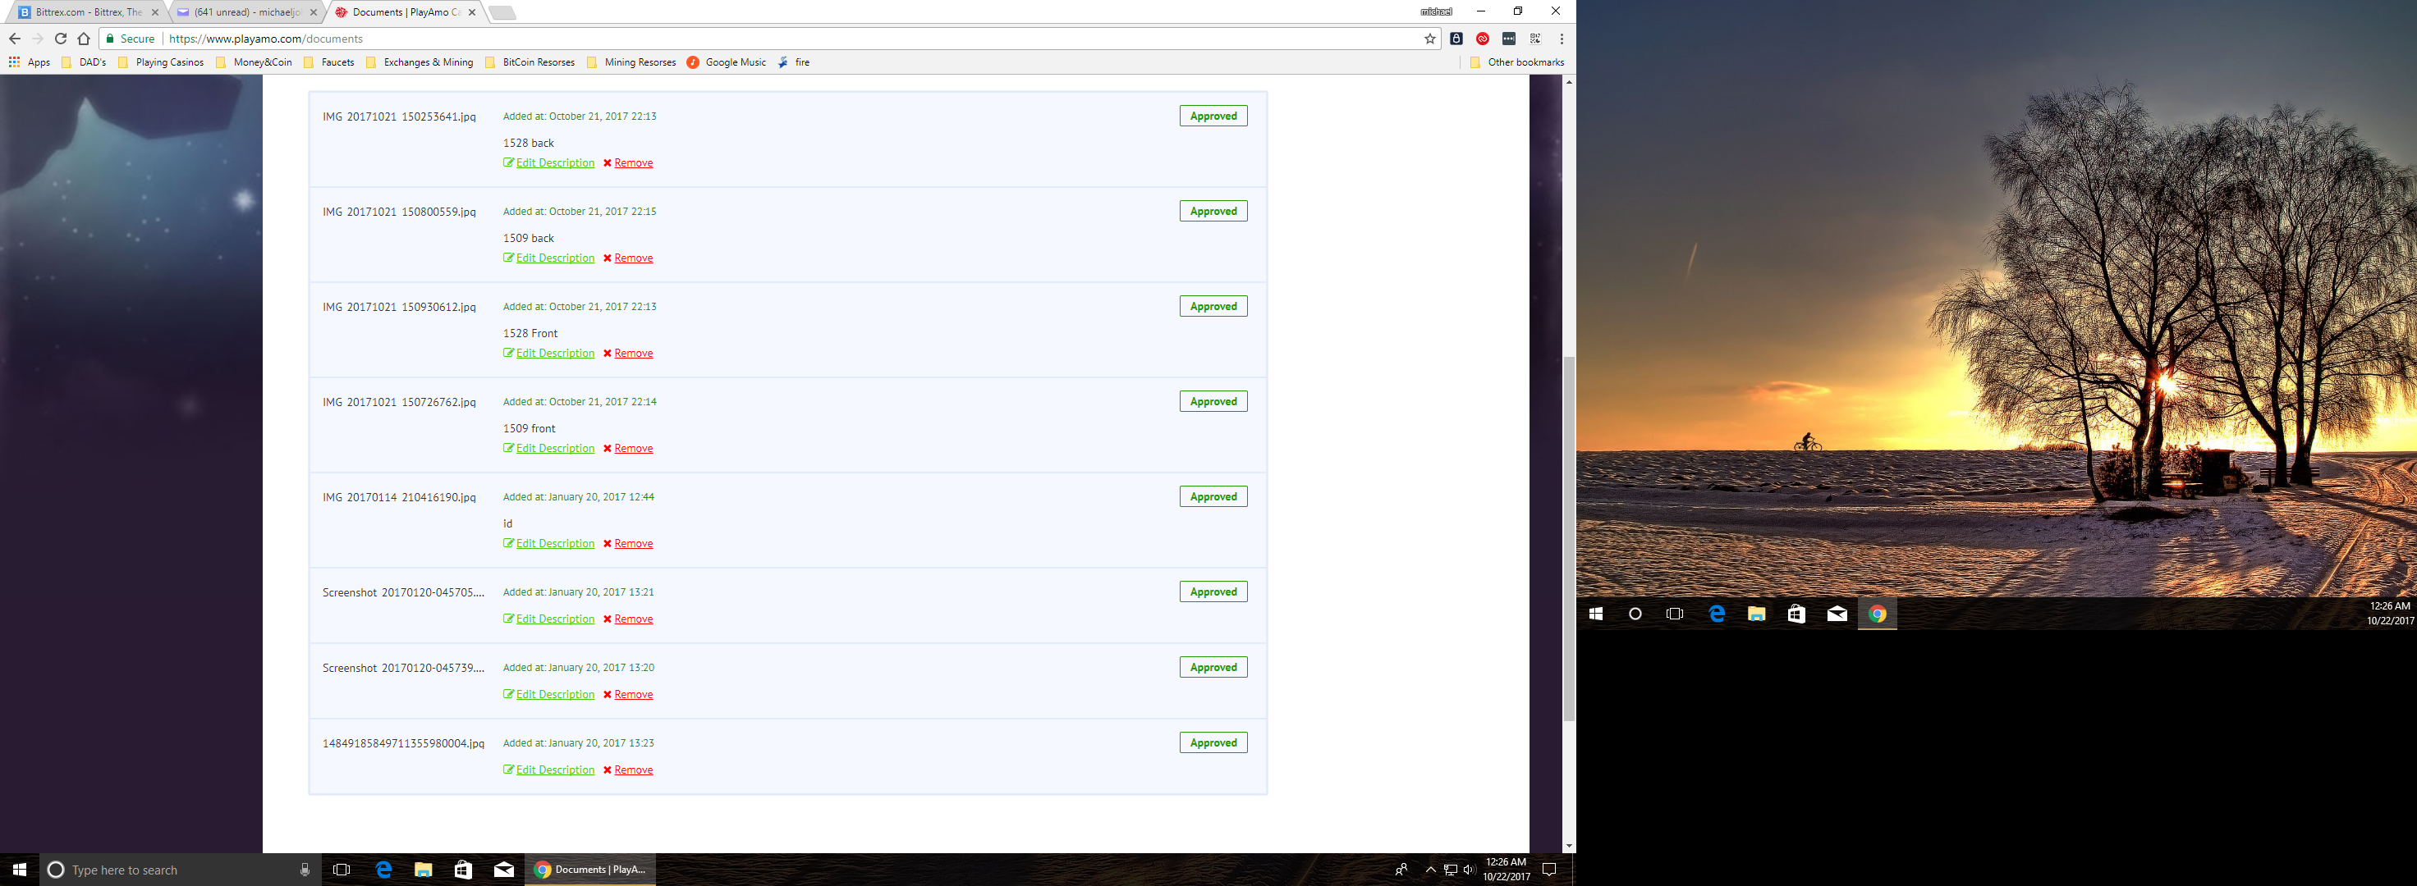This screenshot has height=886, width=2417.
Task: Bookmark this page with the star icon
Action: click(1430, 39)
